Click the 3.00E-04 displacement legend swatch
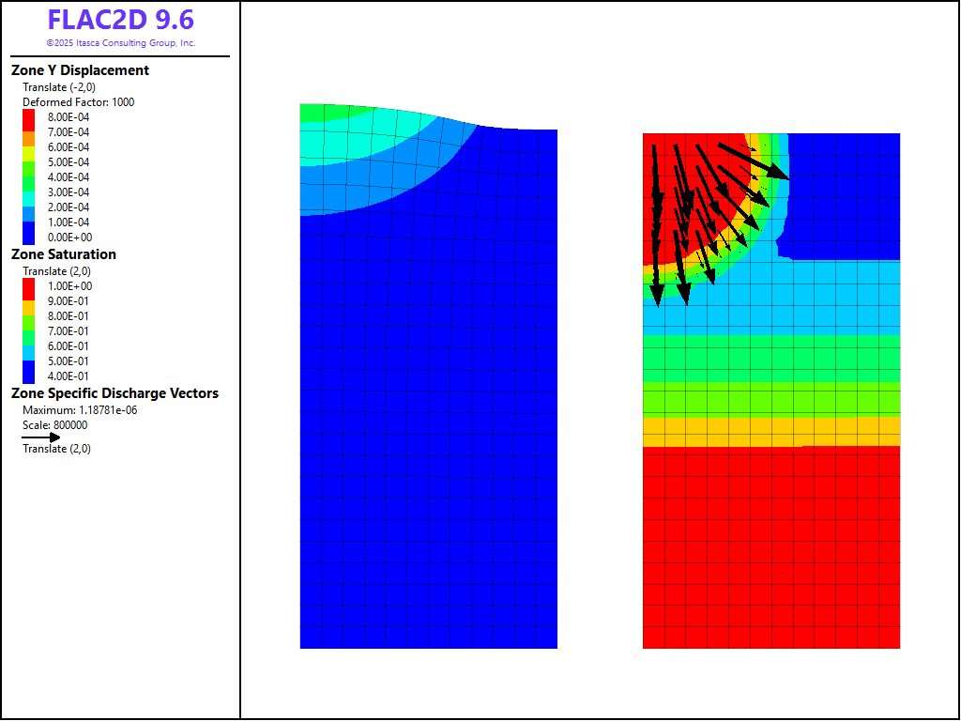Viewport: 961px width, 721px height. [29, 192]
